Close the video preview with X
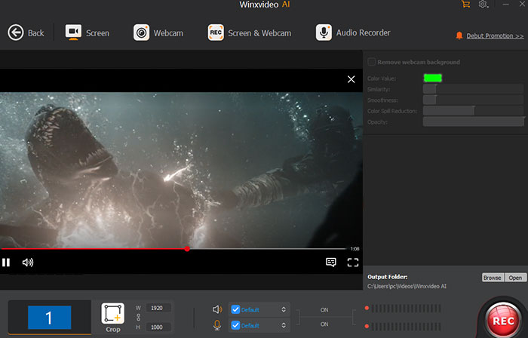The height and width of the screenshot is (338, 528). (351, 79)
